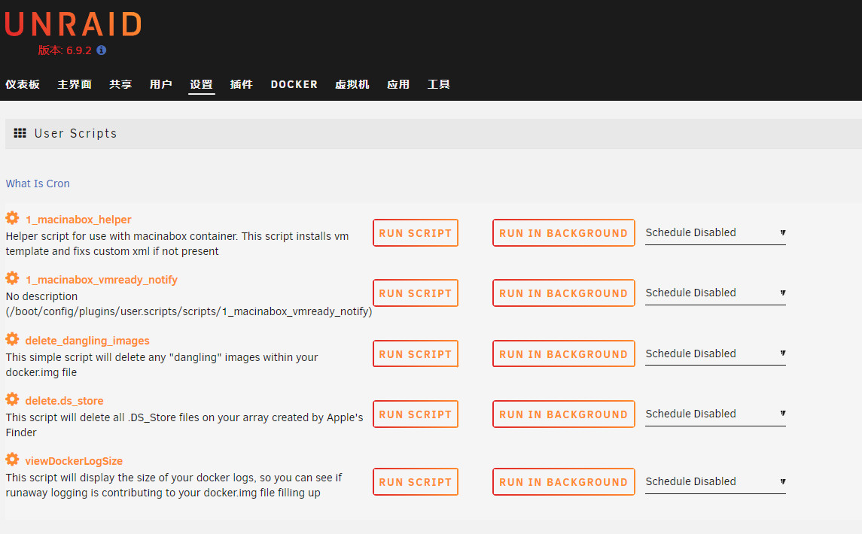Click the 'No description' text
The width and height of the screenshot is (862, 534).
click(x=41, y=296)
